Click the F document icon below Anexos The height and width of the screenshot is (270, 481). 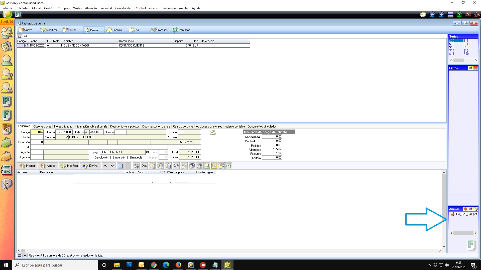point(471,245)
